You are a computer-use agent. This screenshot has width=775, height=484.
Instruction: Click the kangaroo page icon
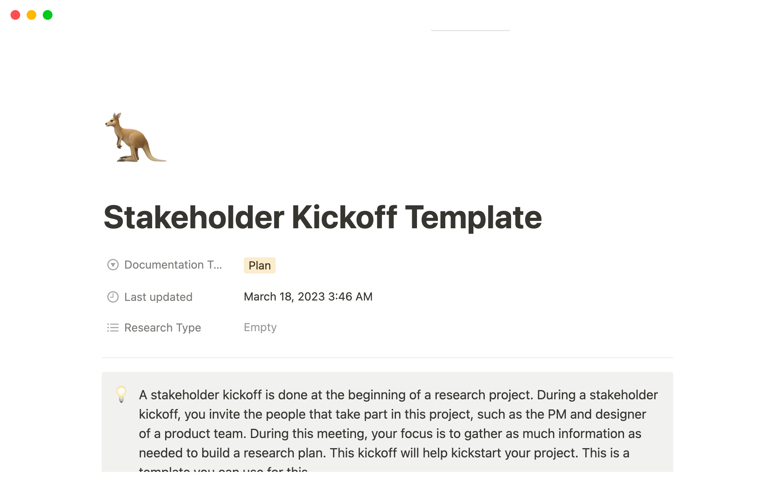pyautogui.click(x=135, y=138)
